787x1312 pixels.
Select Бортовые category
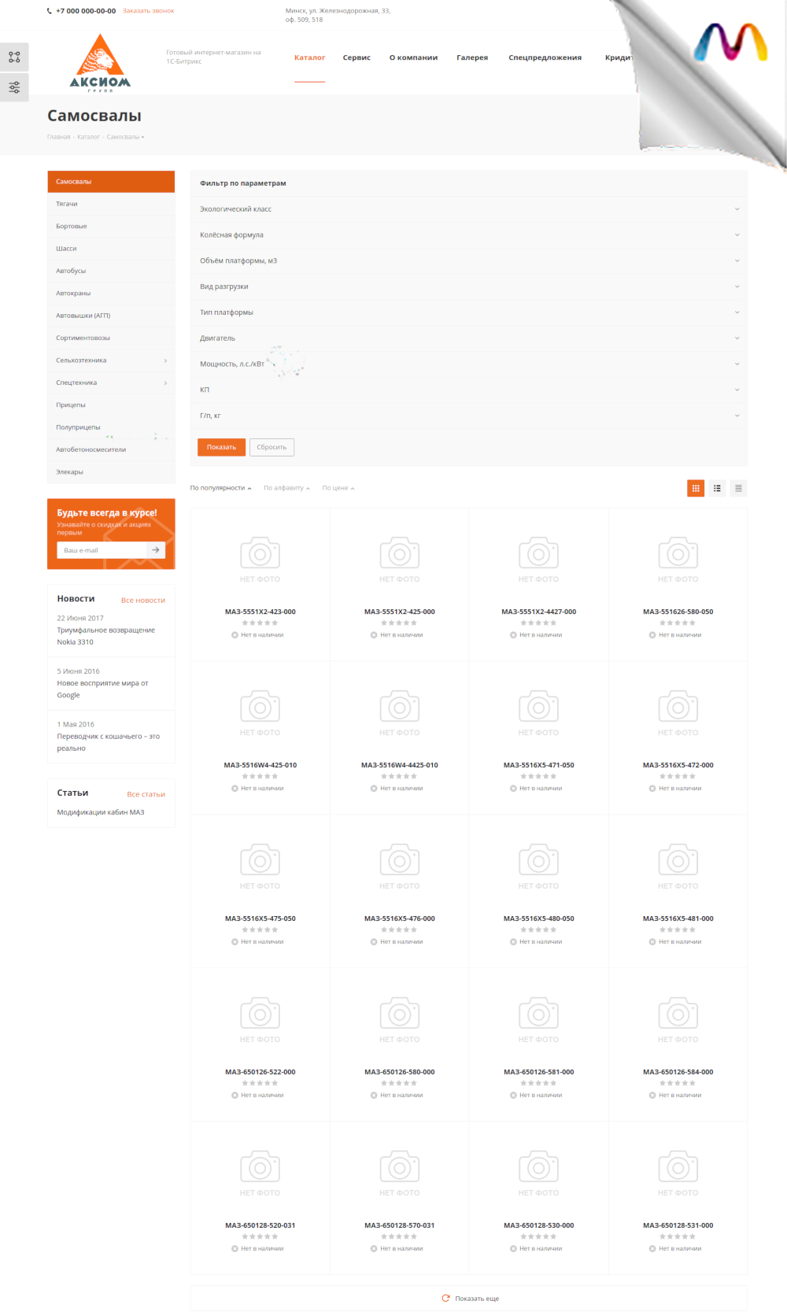tap(111, 227)
